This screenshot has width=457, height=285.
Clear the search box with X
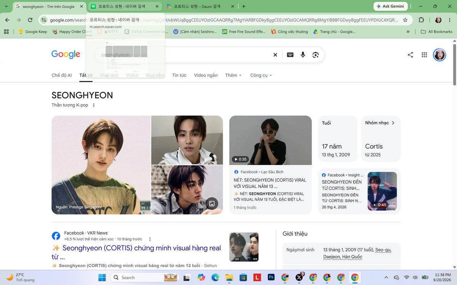pos(275,55)
